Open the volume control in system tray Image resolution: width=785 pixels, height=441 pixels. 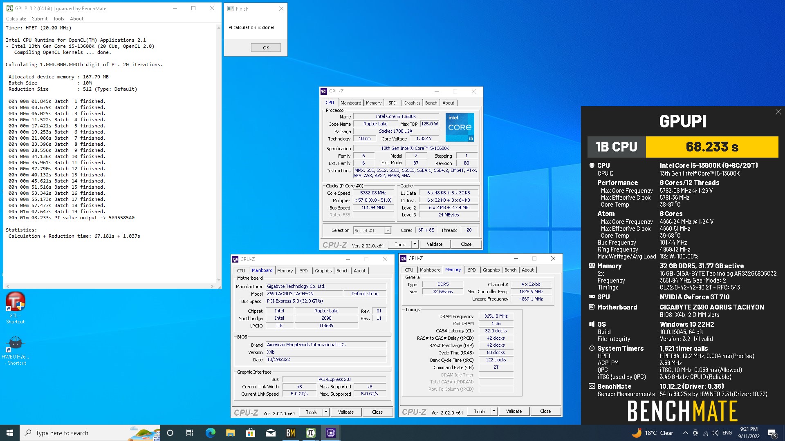point(715,433)
